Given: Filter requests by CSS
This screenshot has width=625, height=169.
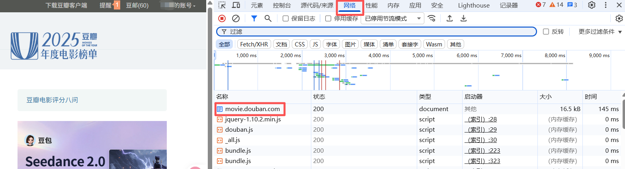Looking at the screenshot, I should 300,44.
